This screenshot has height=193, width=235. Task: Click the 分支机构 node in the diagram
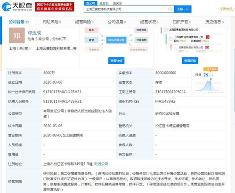tap(141, 40)
